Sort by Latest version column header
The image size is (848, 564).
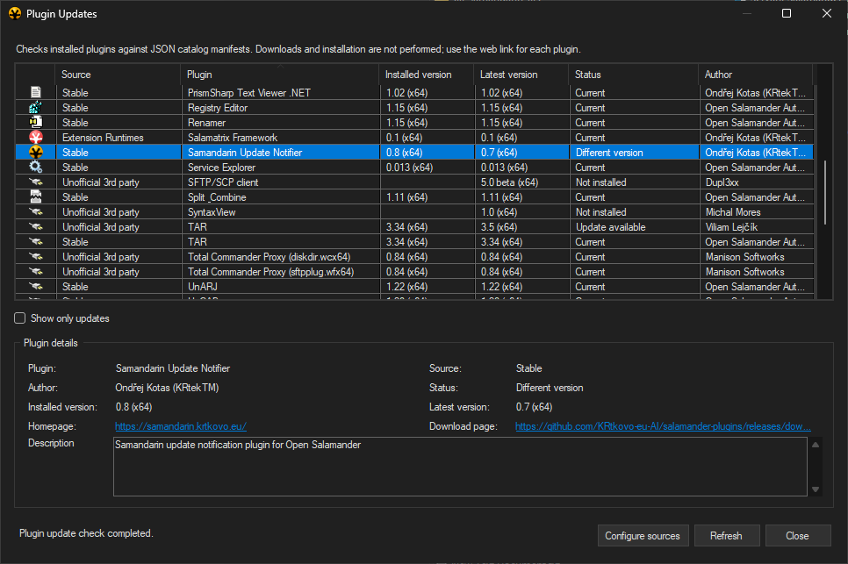[521, 75]
